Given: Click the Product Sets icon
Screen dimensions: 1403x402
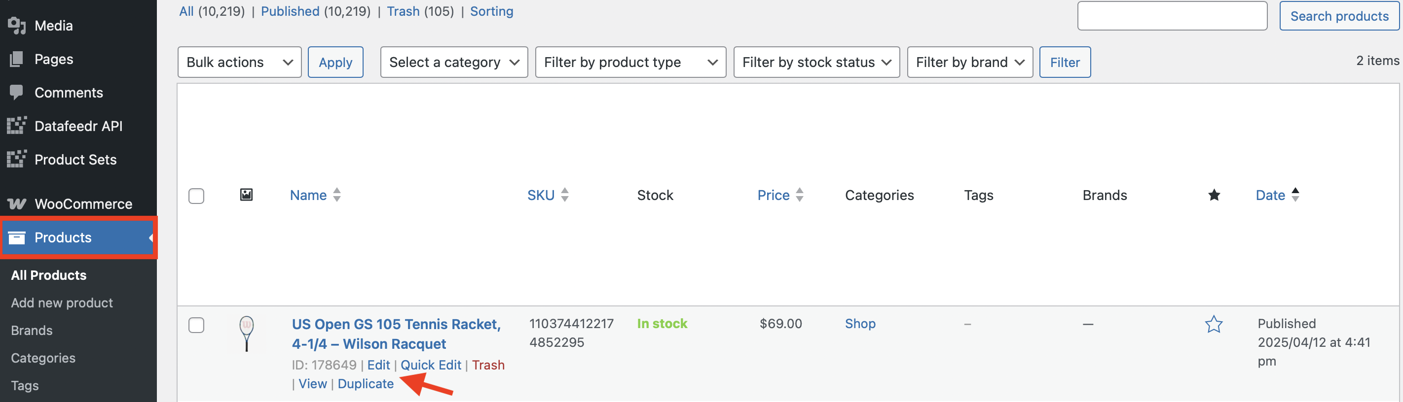Looking at the screenshot, I should 17,160.
